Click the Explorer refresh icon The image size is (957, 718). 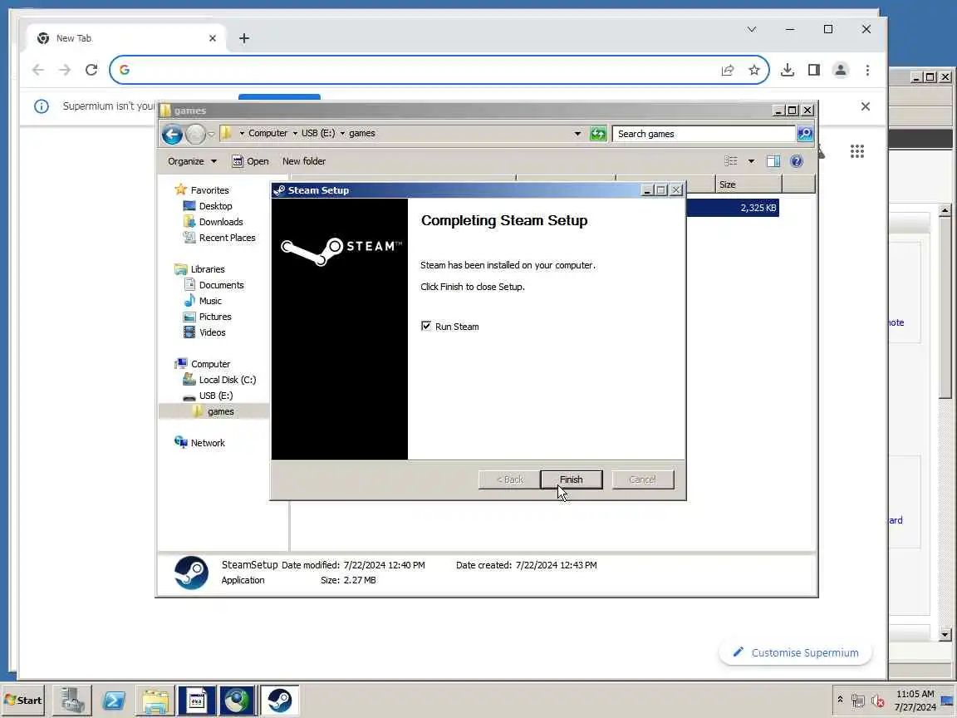[x=598, y=133]
